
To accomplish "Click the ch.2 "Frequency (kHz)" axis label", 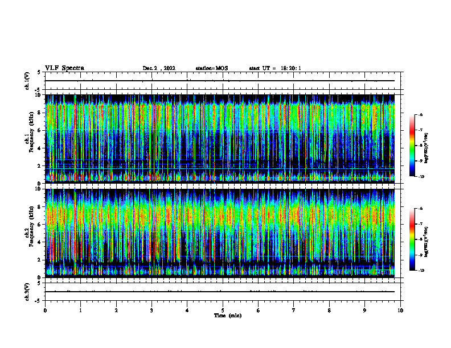I will pos(31,226).
